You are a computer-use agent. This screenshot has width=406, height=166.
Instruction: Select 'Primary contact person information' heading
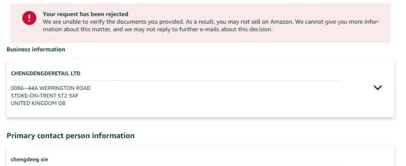point(71,136)
